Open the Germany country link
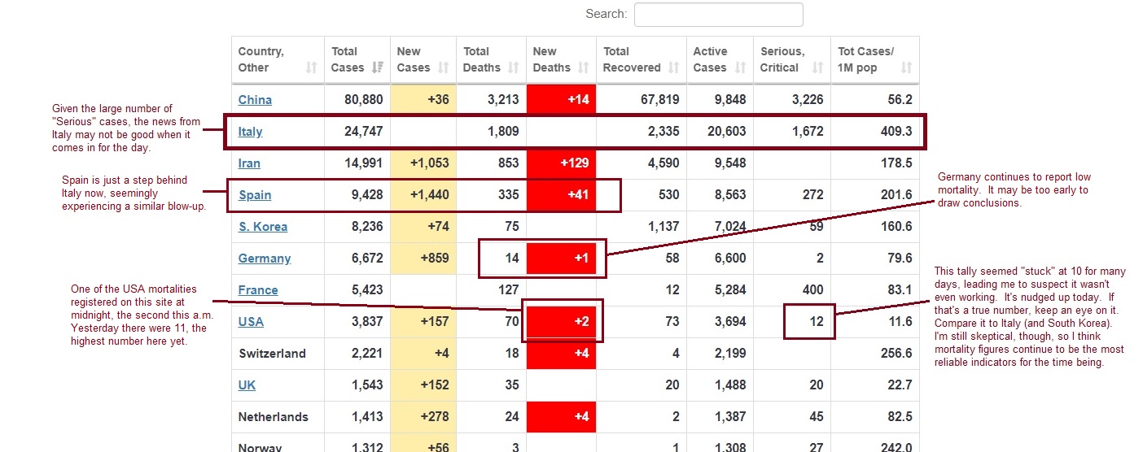Viewport: 1143px width, 452px height. (x=264, y=259)
